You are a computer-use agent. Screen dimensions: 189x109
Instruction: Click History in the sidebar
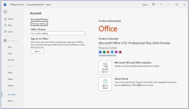(11, 66)
